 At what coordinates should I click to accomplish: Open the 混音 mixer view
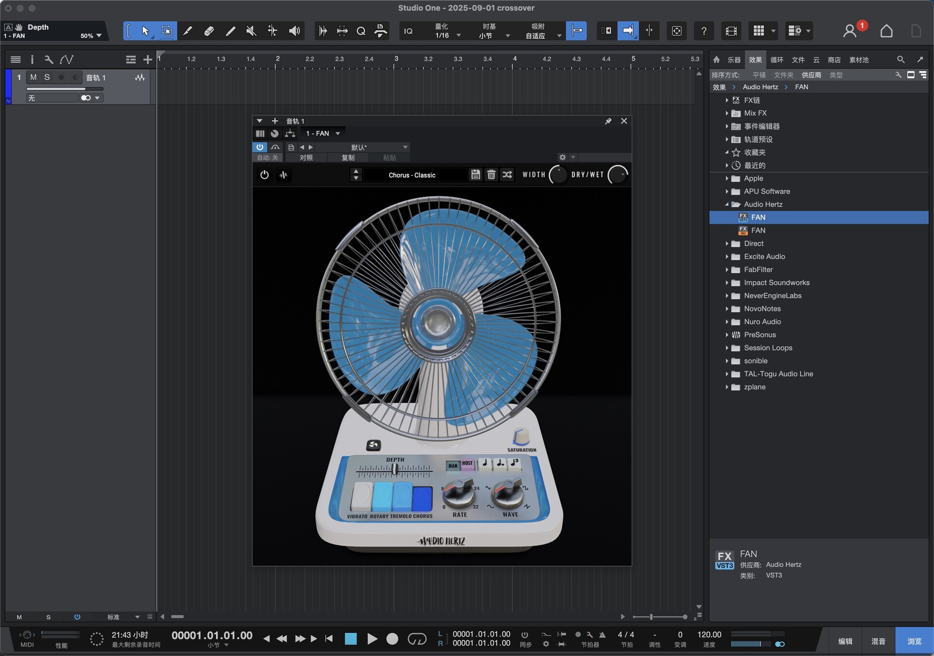[x=878, y=641]
